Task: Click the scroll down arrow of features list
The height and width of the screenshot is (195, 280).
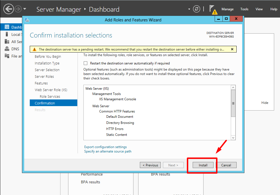Action: coord(233,137)
